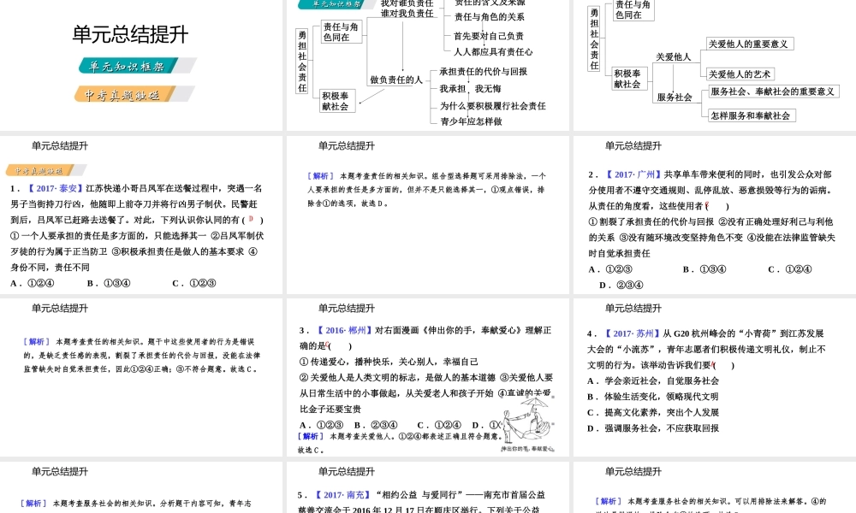Choose option A 学会亲近社会，自觉服务社会
Screen dimensions: 856x513
tap(653, 380)
